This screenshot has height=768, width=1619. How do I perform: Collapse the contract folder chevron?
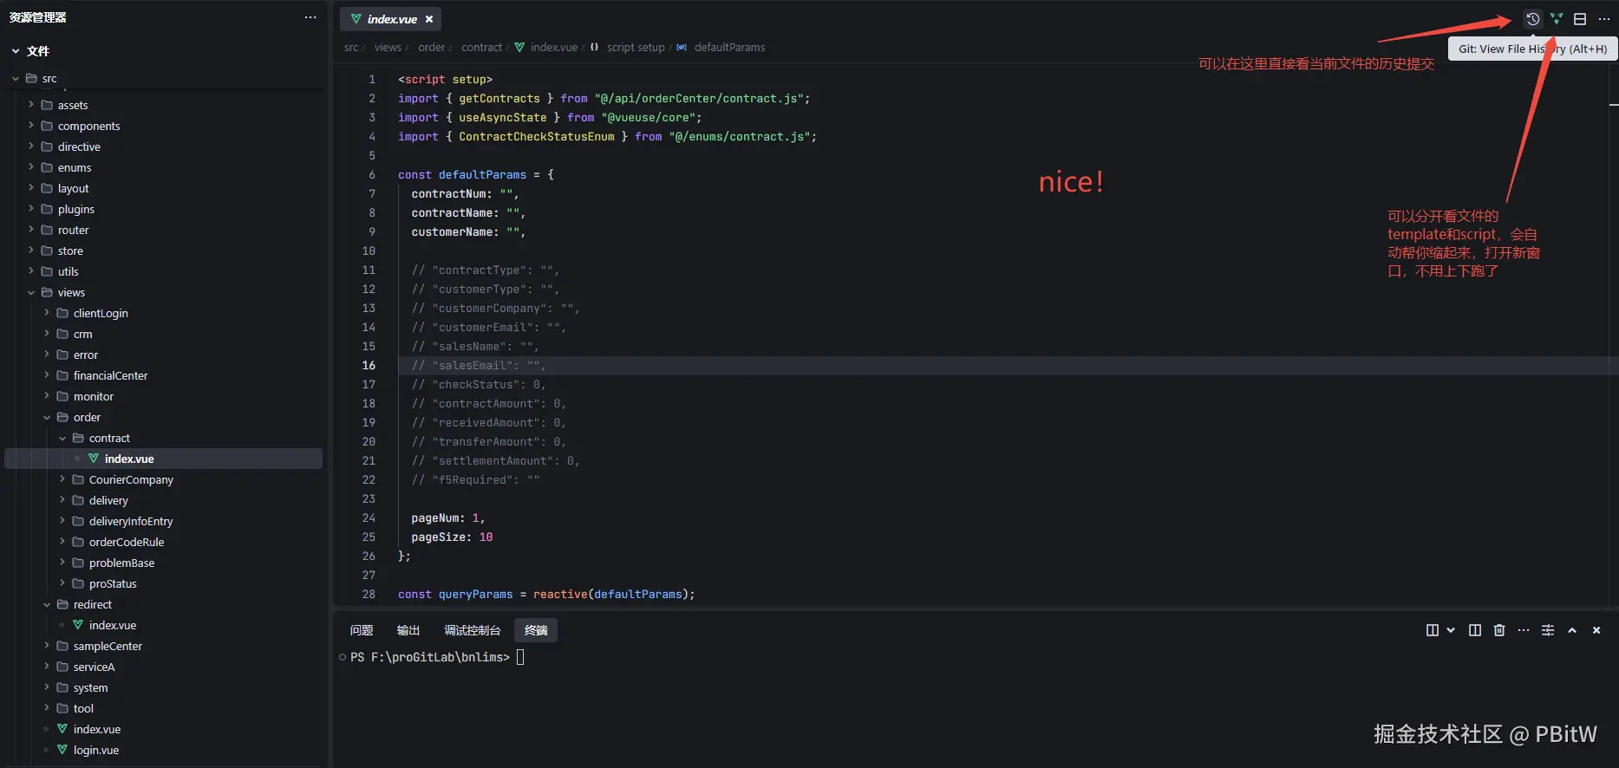[x=62, y=438]
